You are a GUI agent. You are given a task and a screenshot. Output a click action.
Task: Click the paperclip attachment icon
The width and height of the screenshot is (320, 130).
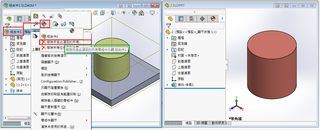(x=60, y=16)
